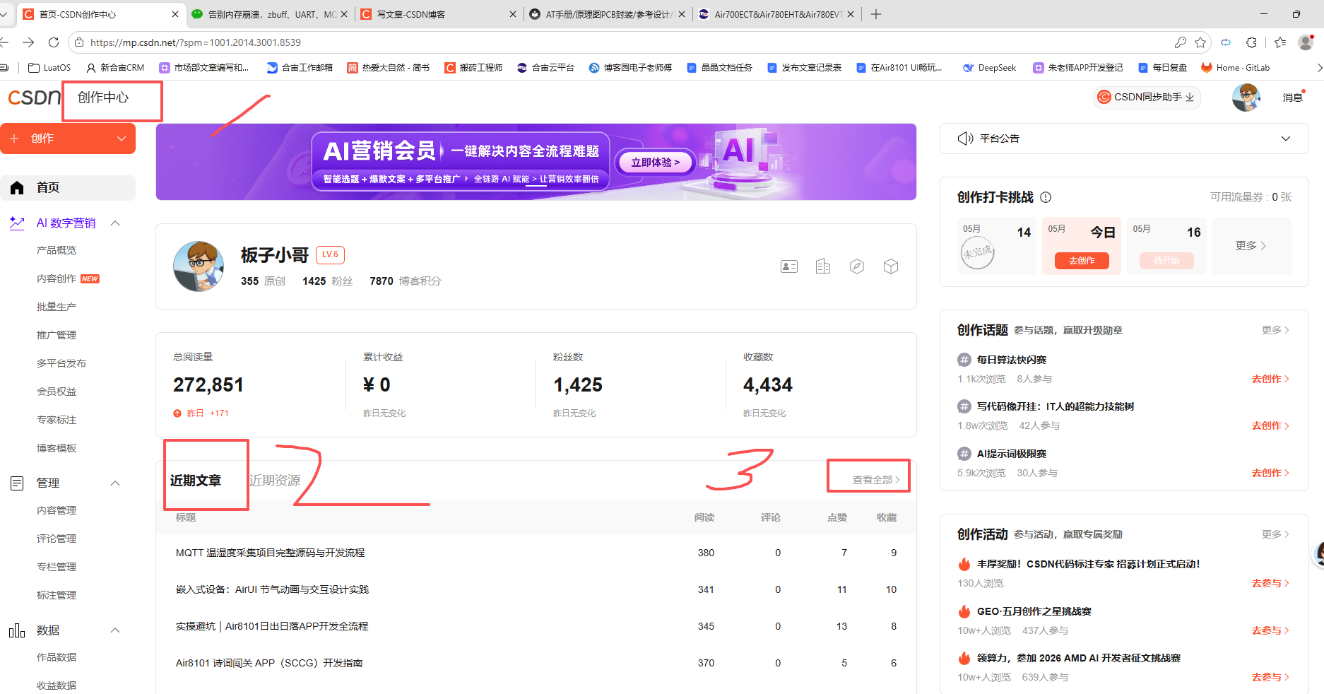1324x694 pixels.
Task: Click the 平台公告 speaker icon
Action: pyautogui.click(x=965, y=139)
